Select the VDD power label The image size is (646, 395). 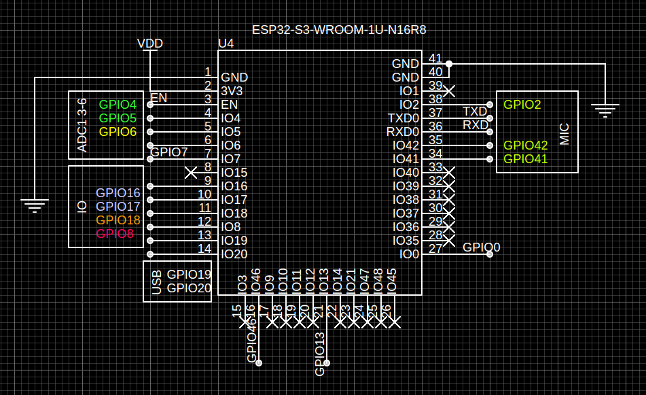click(x=150, y=44)
